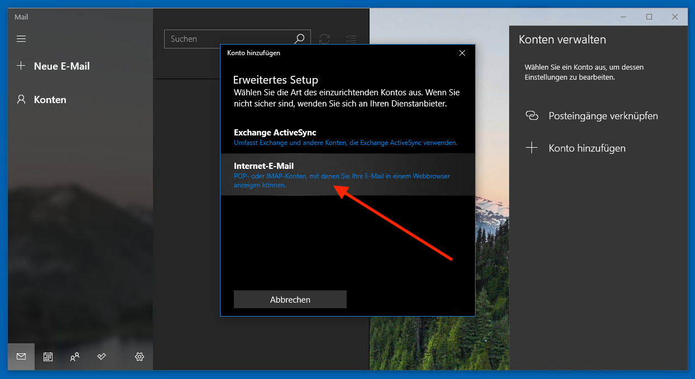695x379 pixels.
Task: Click the Suchen search field
Action: [x=229, y=39]
